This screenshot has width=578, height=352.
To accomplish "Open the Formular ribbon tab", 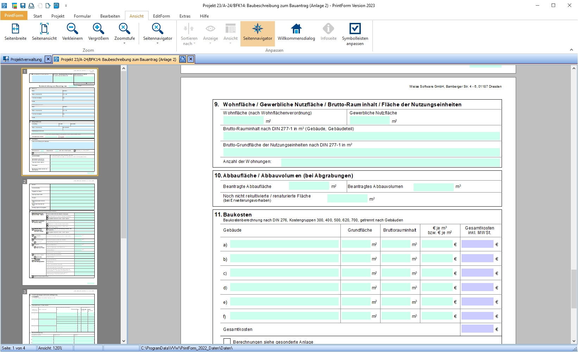I will click(x=82, y=16).
